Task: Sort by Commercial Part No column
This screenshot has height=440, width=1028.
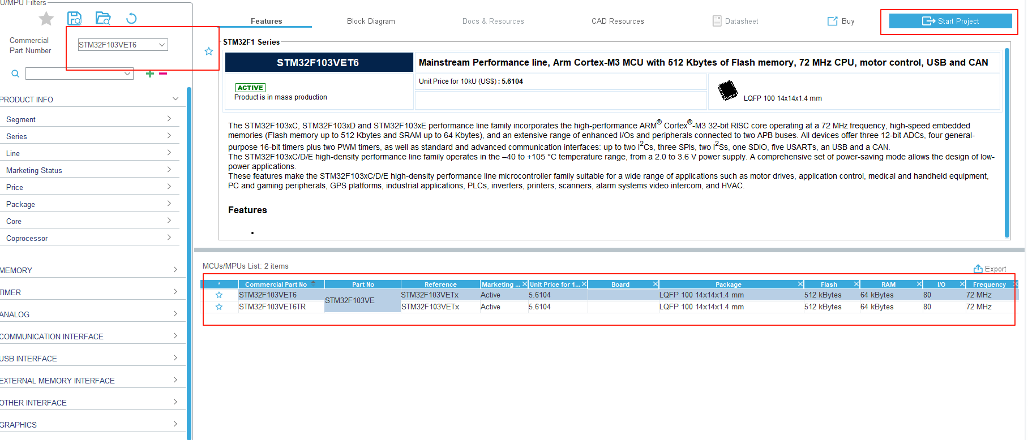Action: 281,284
